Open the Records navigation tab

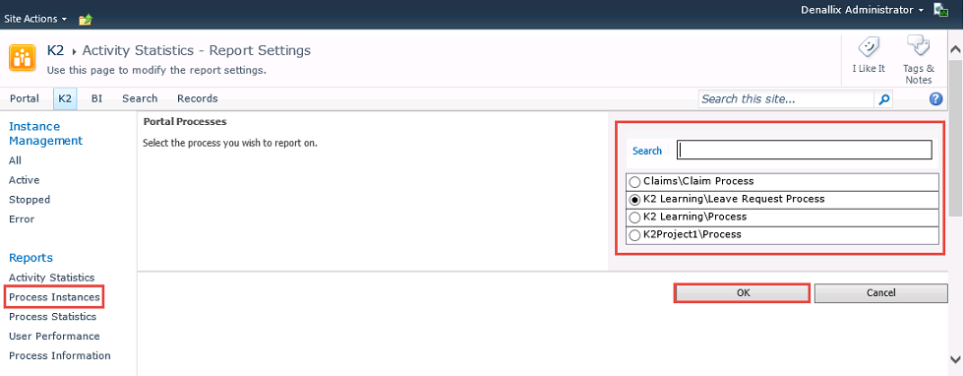pyautogui.click(x=198, y=98)
